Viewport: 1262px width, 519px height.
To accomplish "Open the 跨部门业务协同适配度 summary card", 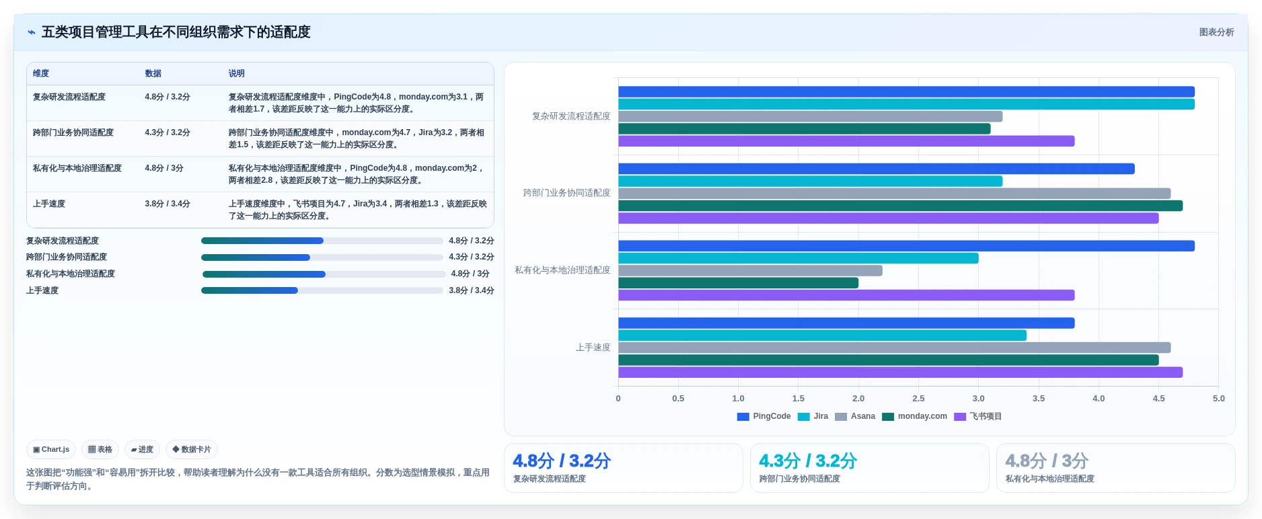I will (870, 468).
